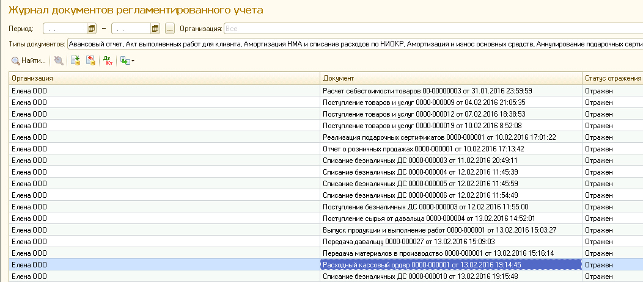Select Списание безналичных ДС 0000-000010
Screen dimensions: 643x282
451,277
